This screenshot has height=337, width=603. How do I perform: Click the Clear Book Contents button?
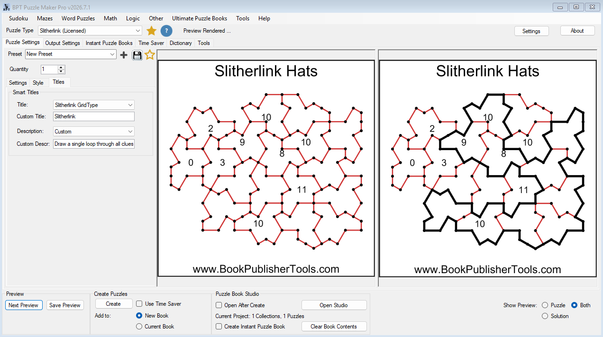tap(334, 327)
